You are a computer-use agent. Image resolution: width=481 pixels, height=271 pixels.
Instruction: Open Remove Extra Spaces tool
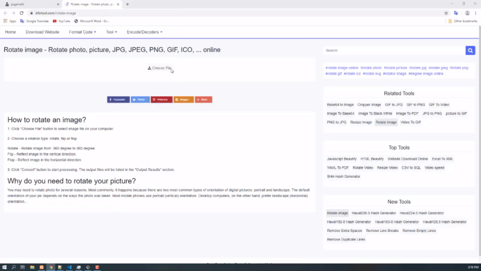pyautogui.click(x=345, y=231)
